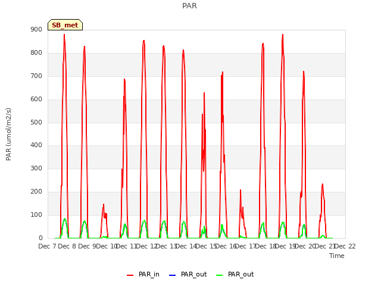
Task: Click the small red PAR_in peak on Dec 9
Action: click(104, 204)
